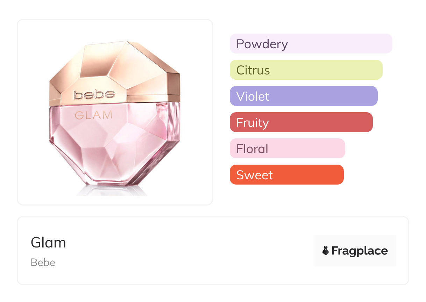Click the Fragplace wordmark text
The width and height of the screenshot is (426, 302).
click(x=360, y=251)
